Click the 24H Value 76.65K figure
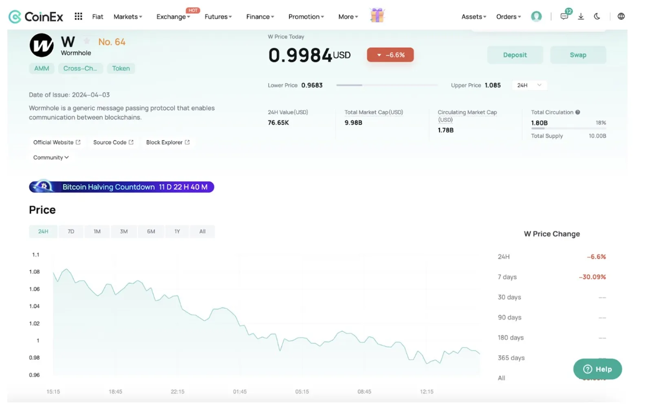 click(x=278, y=123)
